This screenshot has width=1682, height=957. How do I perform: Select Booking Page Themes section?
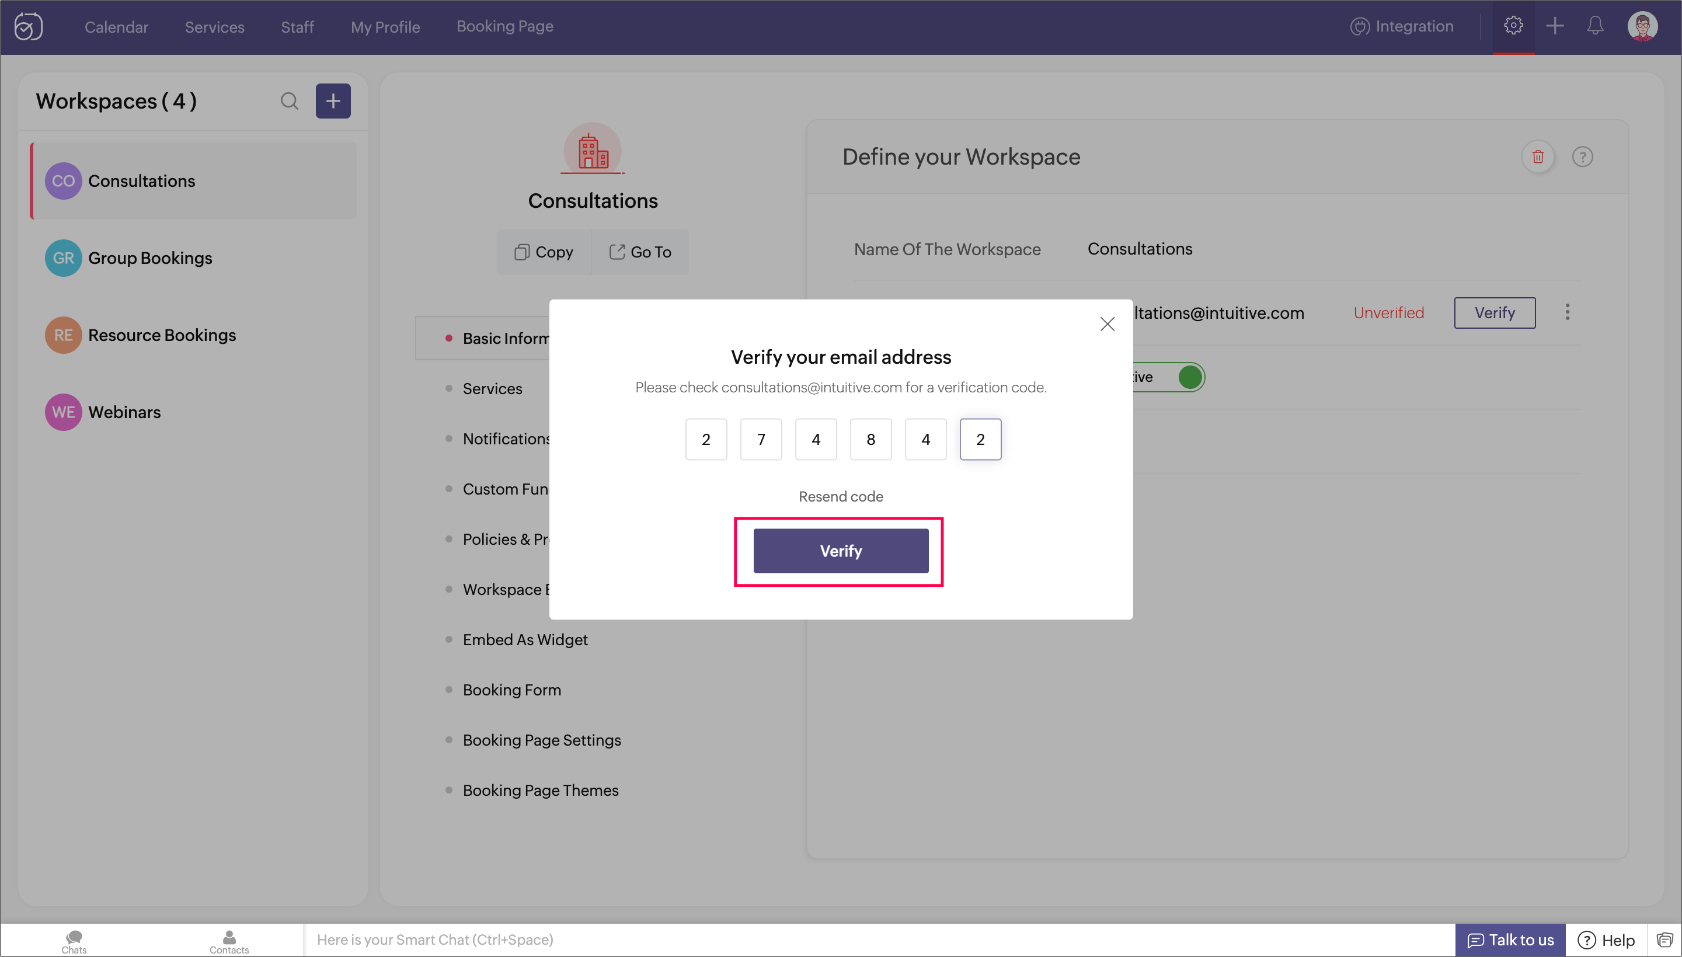(540, 790)
